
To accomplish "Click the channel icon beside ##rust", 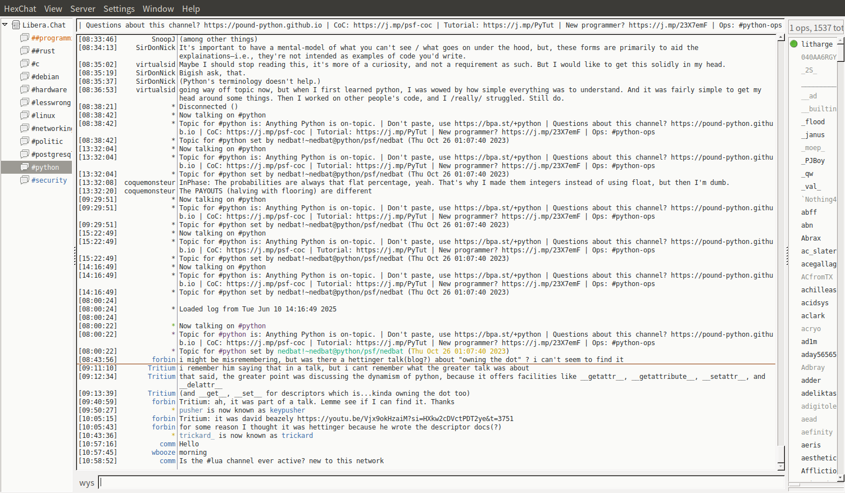I will tap(25, 51).
